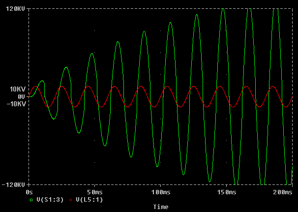Click the 0V label on Y axis
The height and width of the screenshot is (212, 298).
click(x=21, y=96)
